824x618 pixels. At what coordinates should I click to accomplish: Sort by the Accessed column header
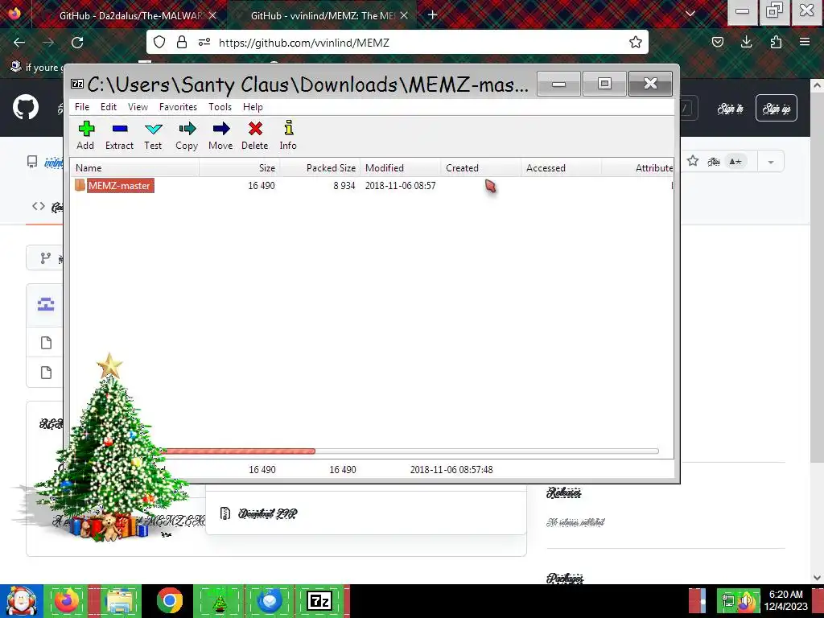561,168
